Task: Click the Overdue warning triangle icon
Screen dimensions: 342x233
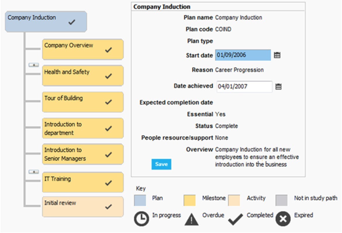Action: [191, 219]
